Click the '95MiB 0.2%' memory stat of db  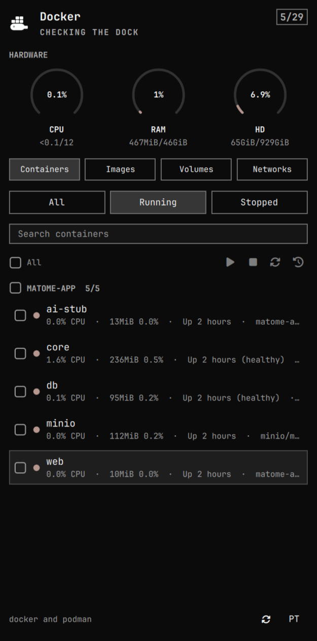134,398
